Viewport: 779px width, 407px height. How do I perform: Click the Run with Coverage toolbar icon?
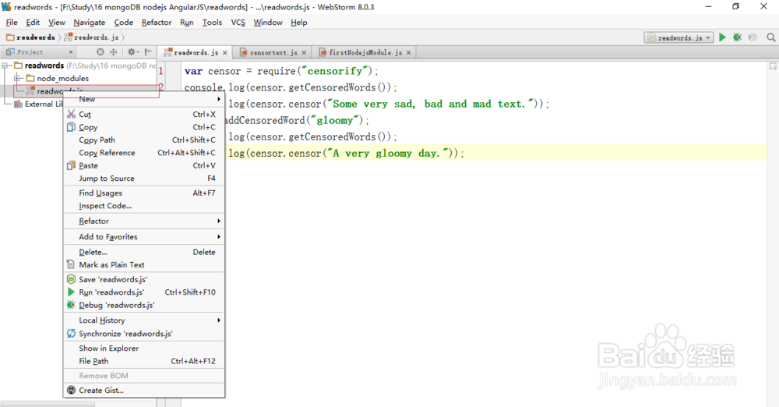tap(753, 37)
